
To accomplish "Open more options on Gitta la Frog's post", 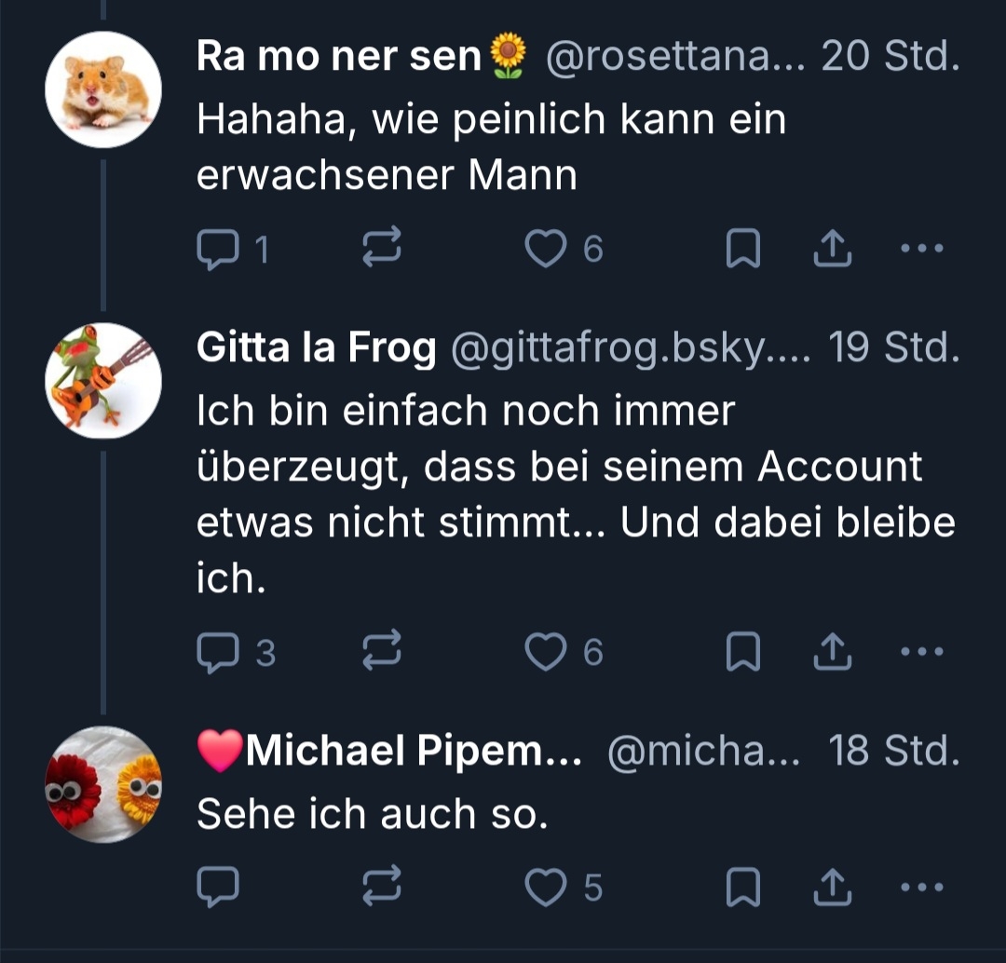I will pyautogui.click(x=923, y=652).
